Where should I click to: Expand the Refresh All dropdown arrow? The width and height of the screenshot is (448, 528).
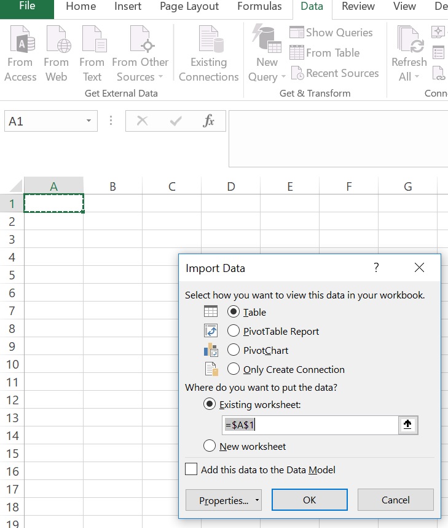[x=417, y=77]
